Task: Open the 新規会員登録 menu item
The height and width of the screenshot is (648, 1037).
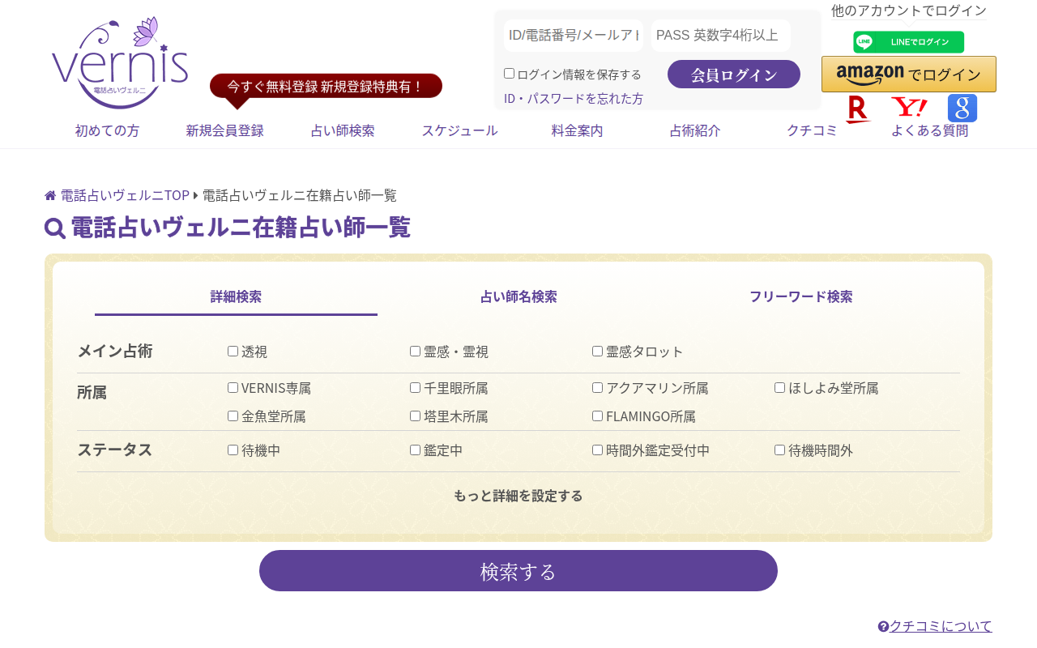Action: coord(224,130)
